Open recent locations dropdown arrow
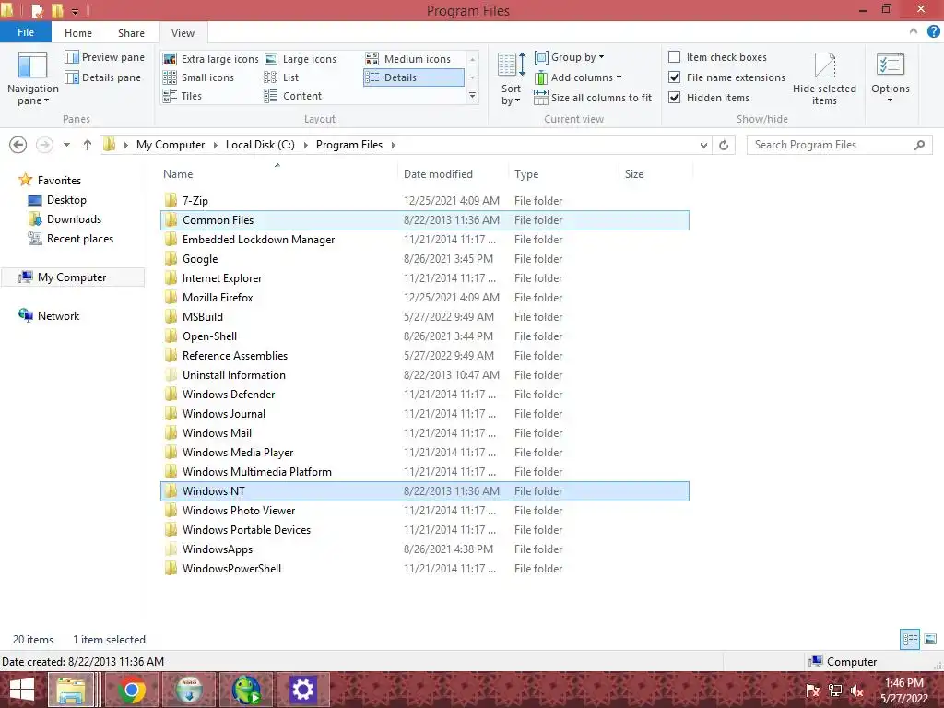 point(66,145)
